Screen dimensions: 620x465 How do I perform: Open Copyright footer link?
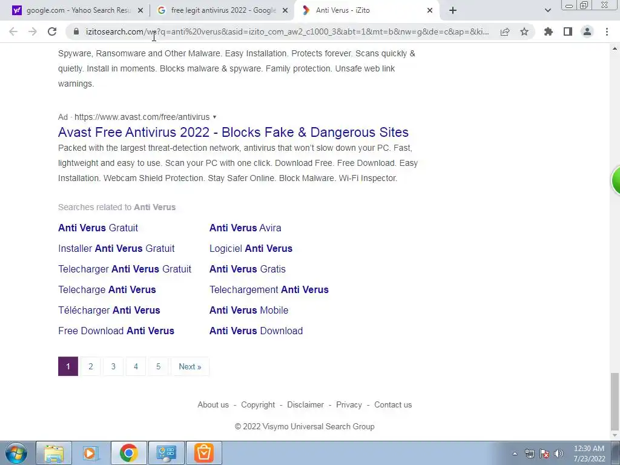pyautogui.click(x=258, y=405)
